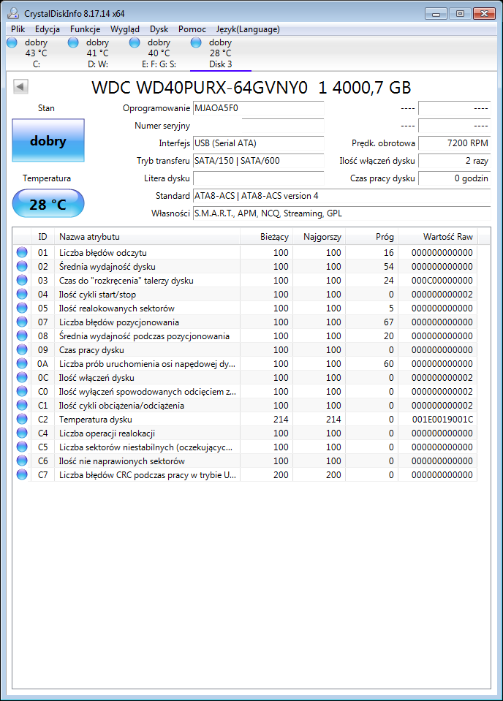Click the Tryb transferu field
Viewport: 503px width, 701px height.
coord(258,161)
